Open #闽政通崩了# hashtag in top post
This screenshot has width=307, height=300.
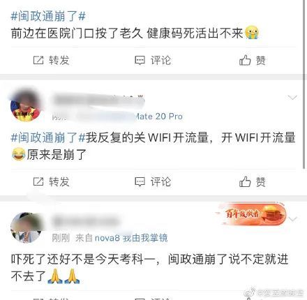[48, 16]
